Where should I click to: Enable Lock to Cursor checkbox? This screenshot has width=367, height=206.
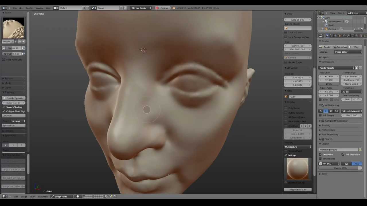[x=286, y=32]
